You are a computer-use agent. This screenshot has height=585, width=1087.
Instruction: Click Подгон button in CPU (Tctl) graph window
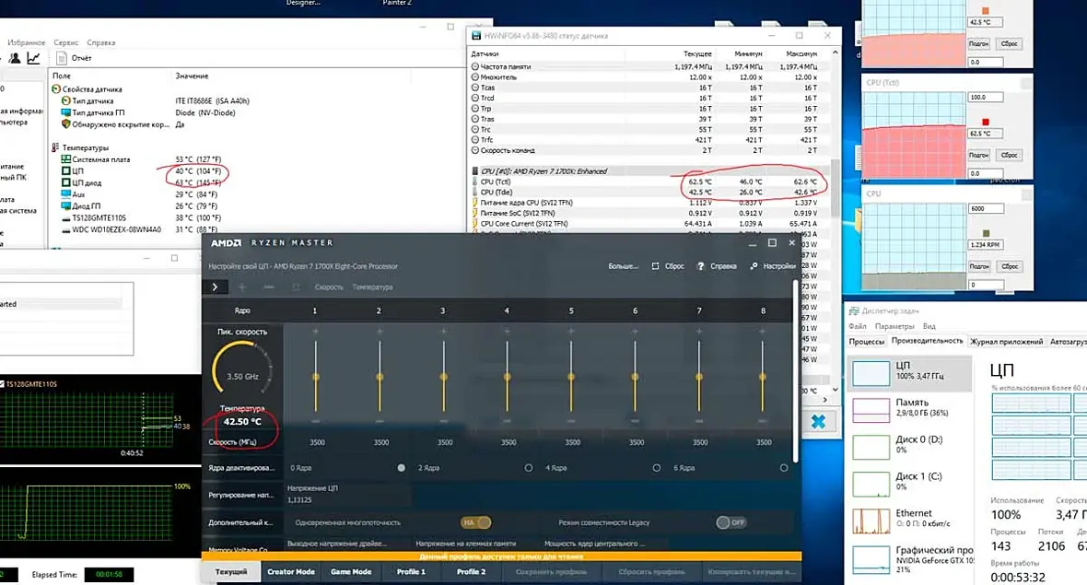pyautogui.click(x=978, y=156)
